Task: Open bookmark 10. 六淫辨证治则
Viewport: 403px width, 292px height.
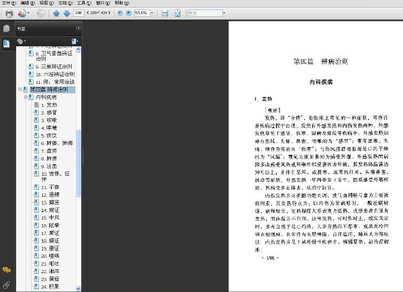Action: pyautogui.click(x=55, y=75)
